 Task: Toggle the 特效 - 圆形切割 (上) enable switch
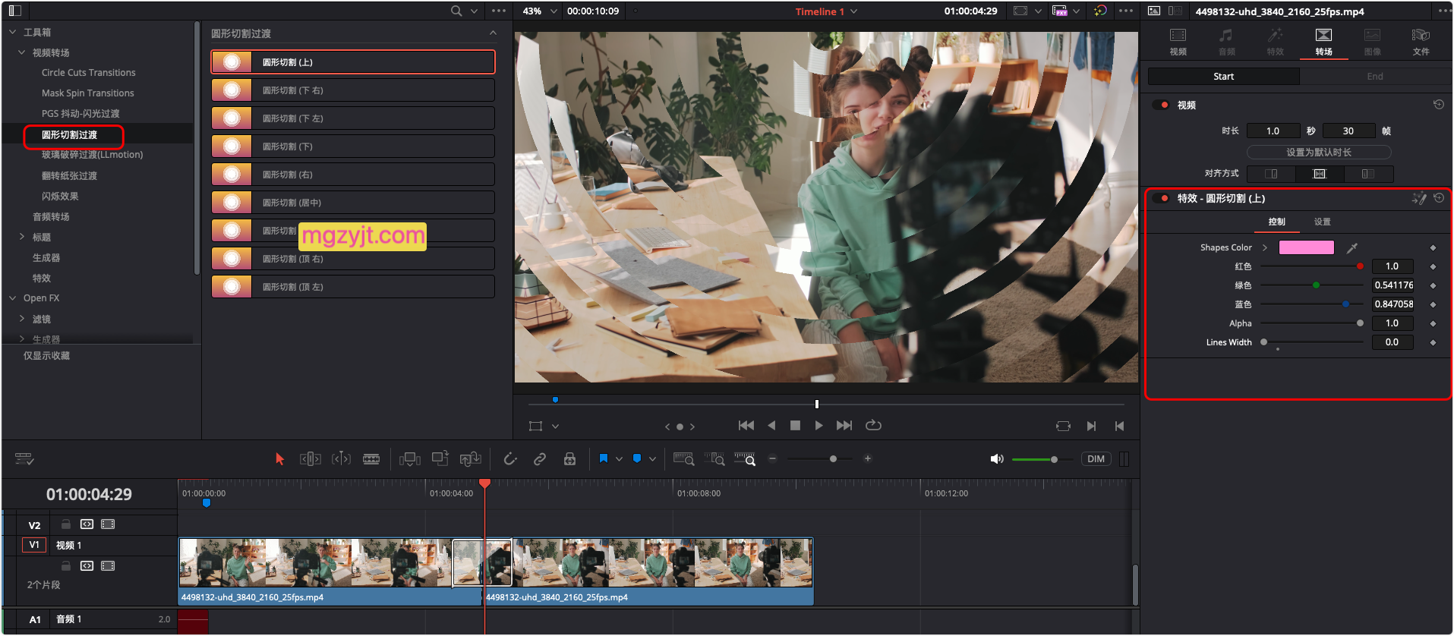1161,198
